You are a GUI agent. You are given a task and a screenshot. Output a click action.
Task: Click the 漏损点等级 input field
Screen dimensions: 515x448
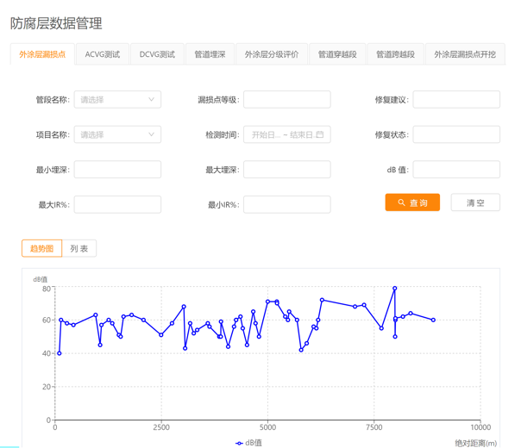(x=286, y=99)
